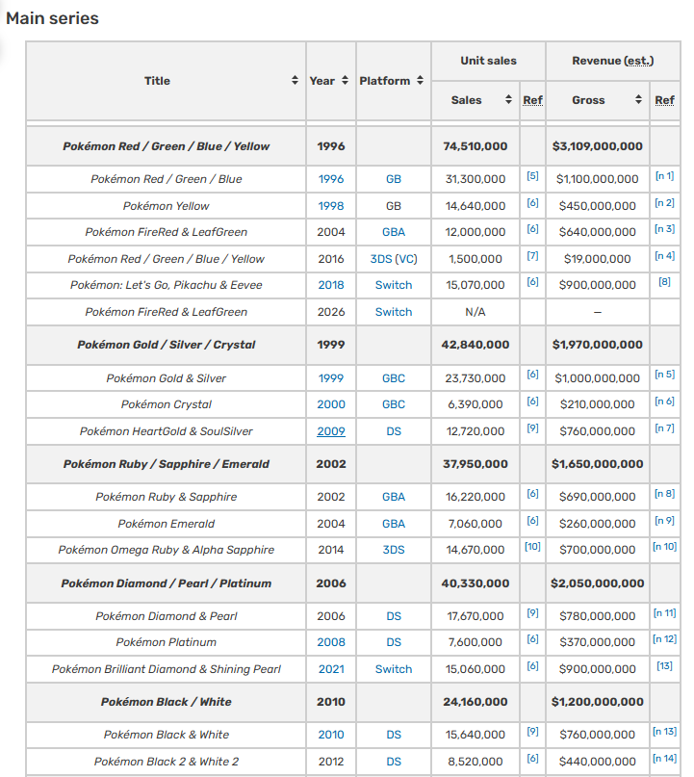Open sales reference [7] in 3DS (VC) row

pos(532,256)
